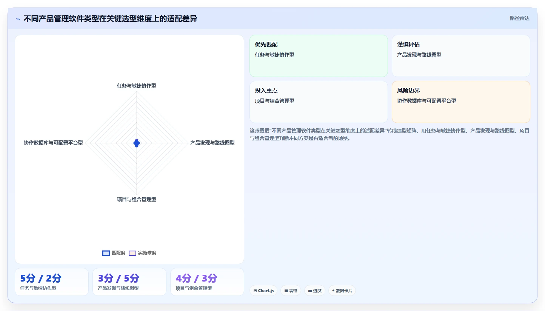Viewport: 545px width, 311px height.
Task: Click the radar axis label 项目与组合管理型
Action: tap(137, 199)
